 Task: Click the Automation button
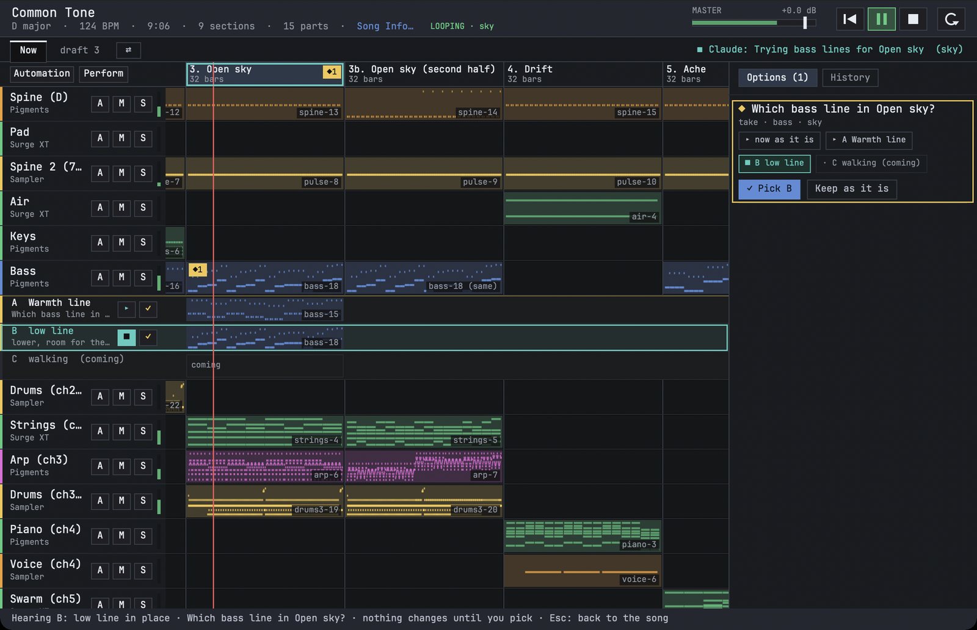pos(42,74)
